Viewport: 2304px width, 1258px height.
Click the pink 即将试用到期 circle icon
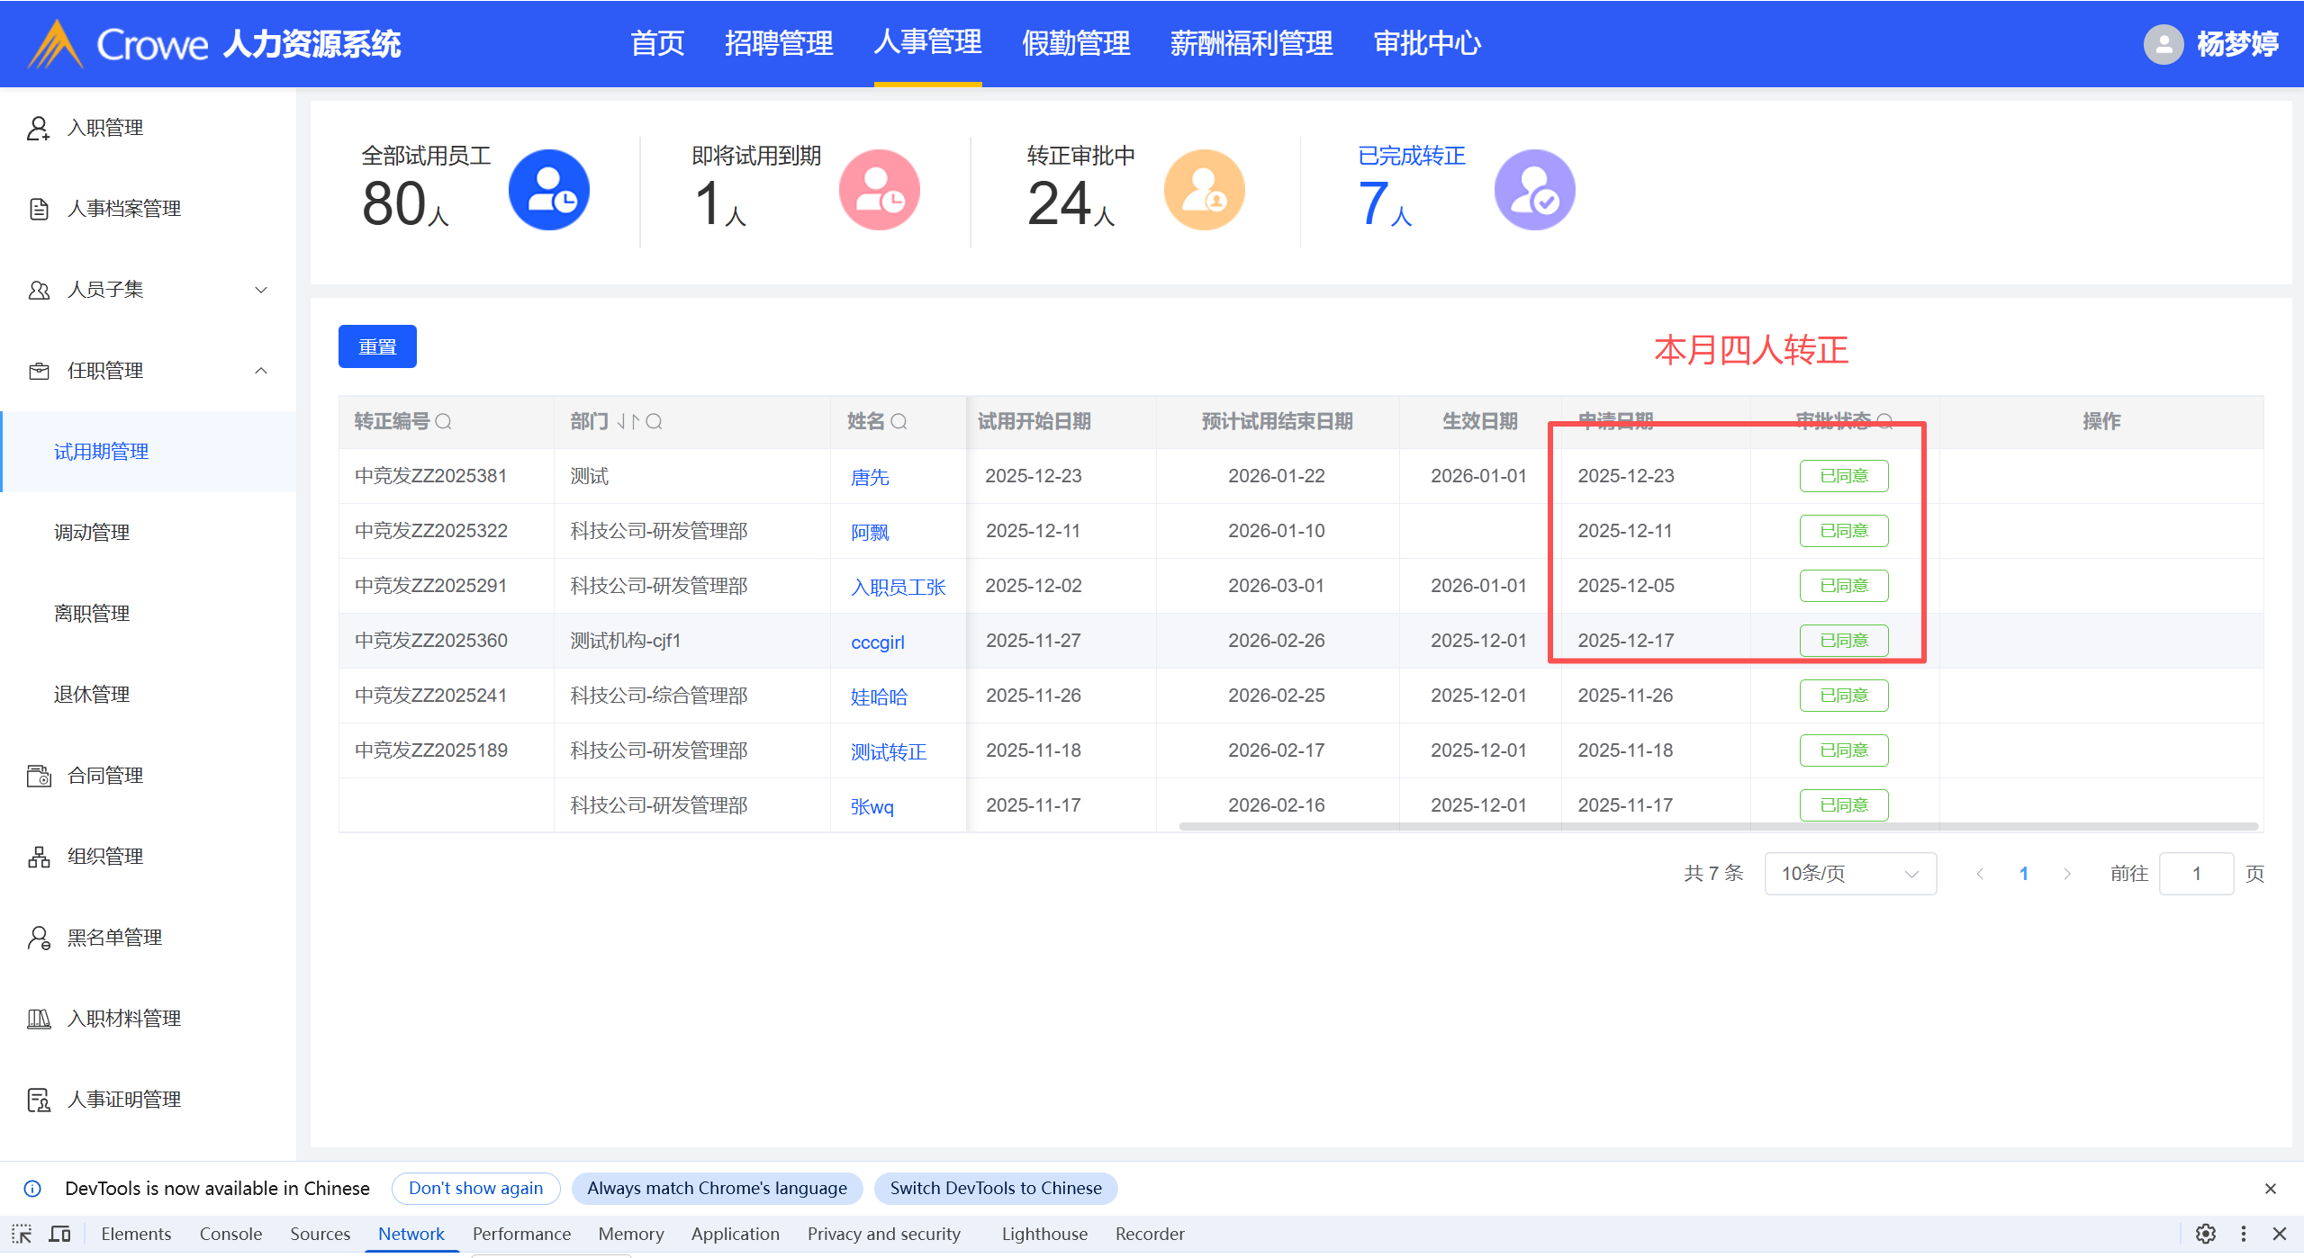pos(879,190)
